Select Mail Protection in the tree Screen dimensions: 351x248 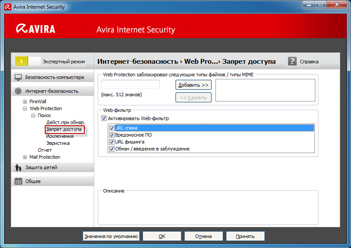(x=45, y=157)
